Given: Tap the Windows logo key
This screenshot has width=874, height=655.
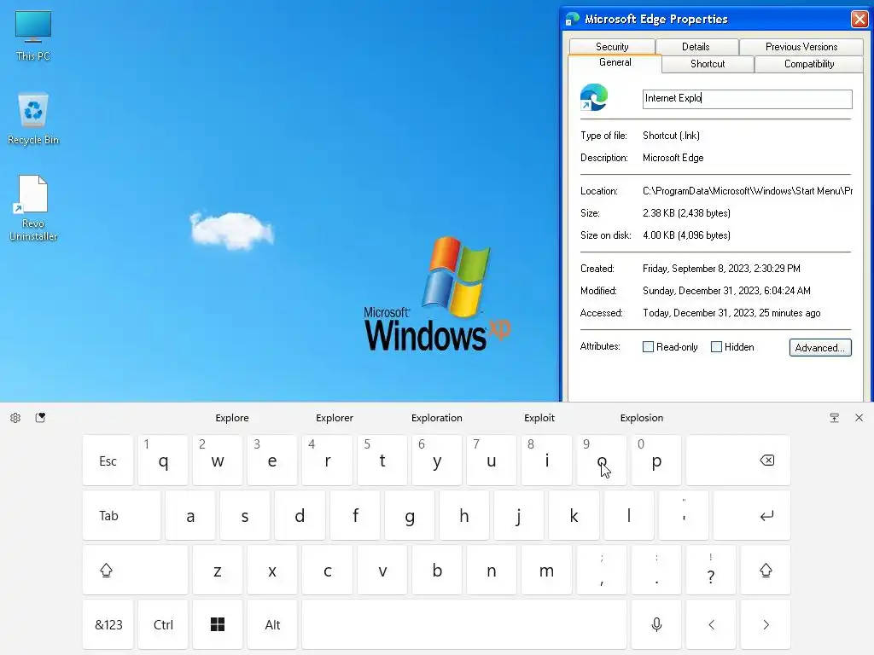Looking at the screenshot, I should [218, 624].
